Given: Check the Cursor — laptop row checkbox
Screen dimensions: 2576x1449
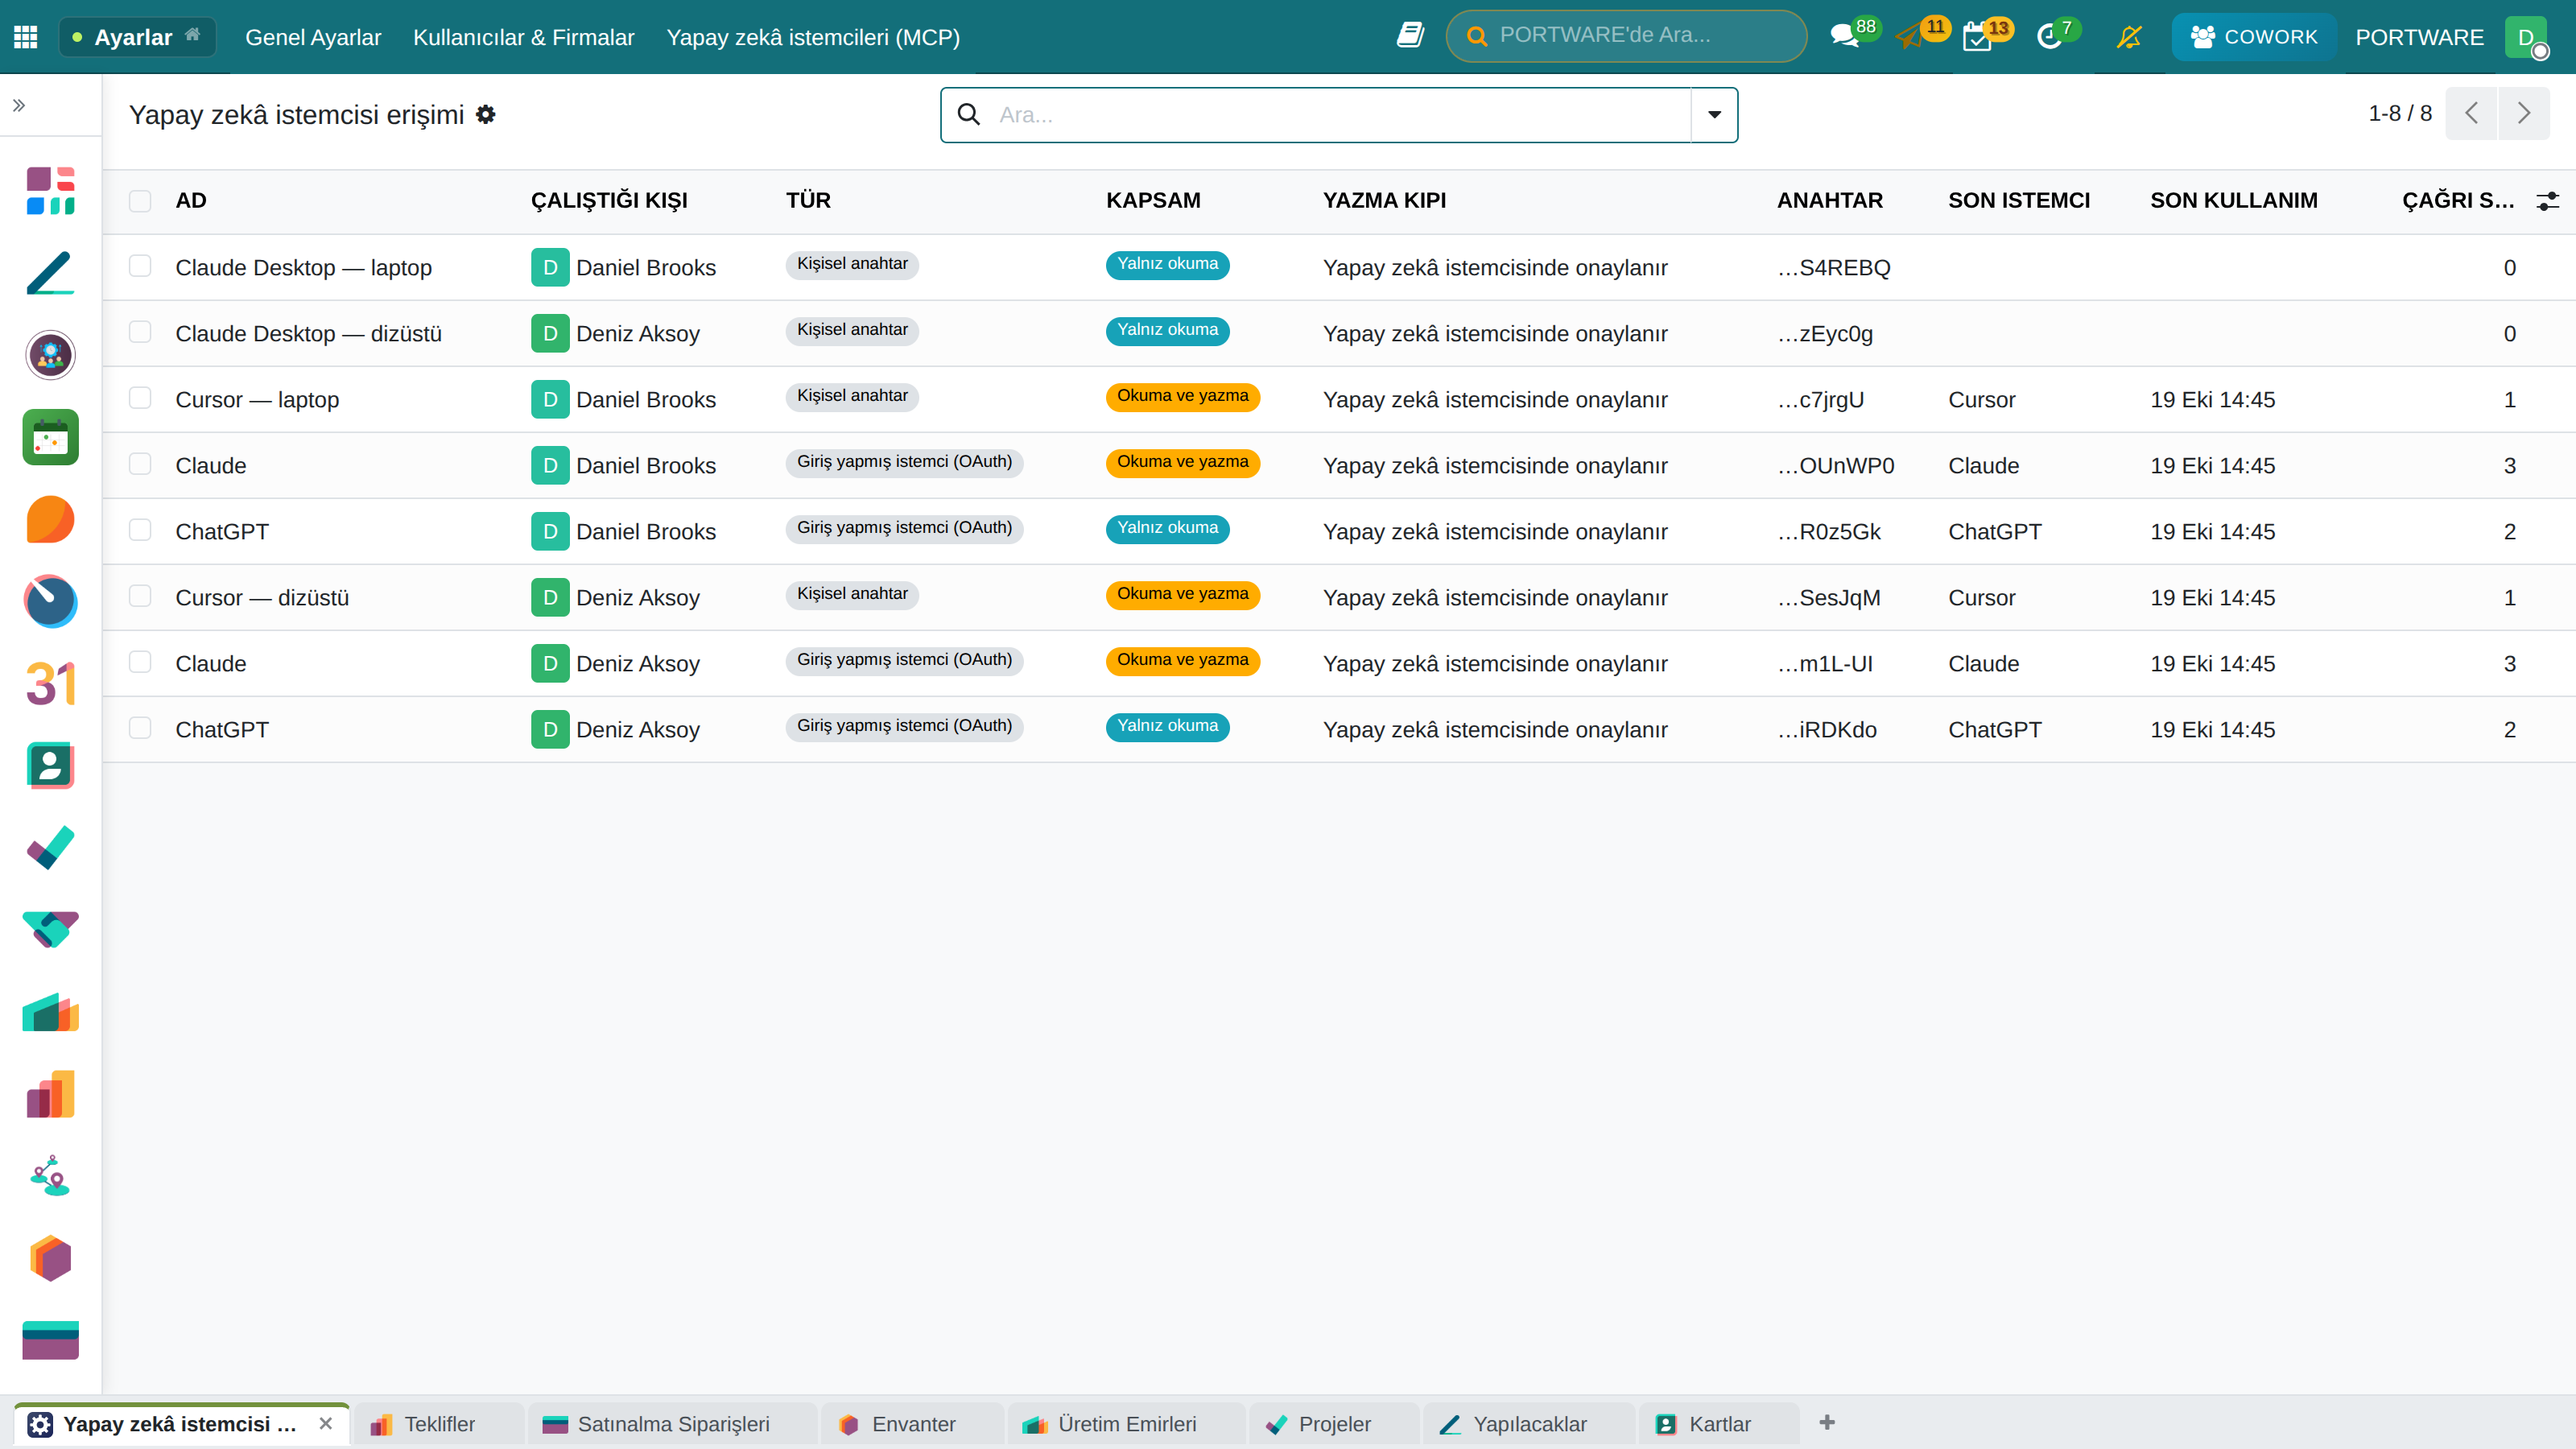Looking at the screenshot, I should tap(140, 398).
